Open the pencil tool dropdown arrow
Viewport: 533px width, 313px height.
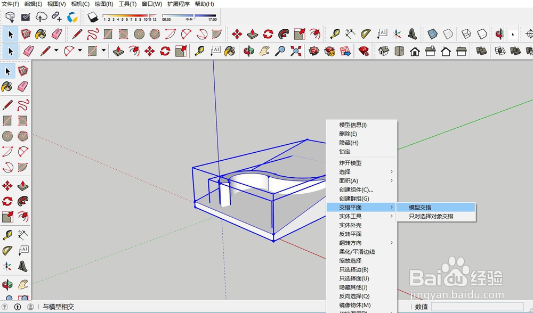point(56,51)
